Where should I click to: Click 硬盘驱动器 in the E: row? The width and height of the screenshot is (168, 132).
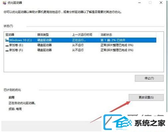44,45
